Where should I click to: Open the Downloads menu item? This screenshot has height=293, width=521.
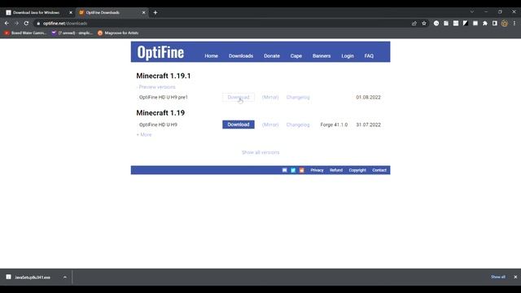click(241, 56)
